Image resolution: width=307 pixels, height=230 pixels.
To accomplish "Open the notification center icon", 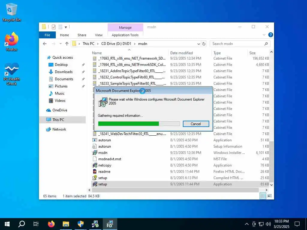I will click(297, 224).
